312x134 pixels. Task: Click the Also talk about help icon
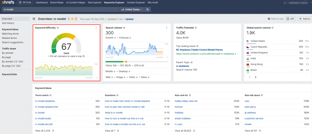pos(262,95)
